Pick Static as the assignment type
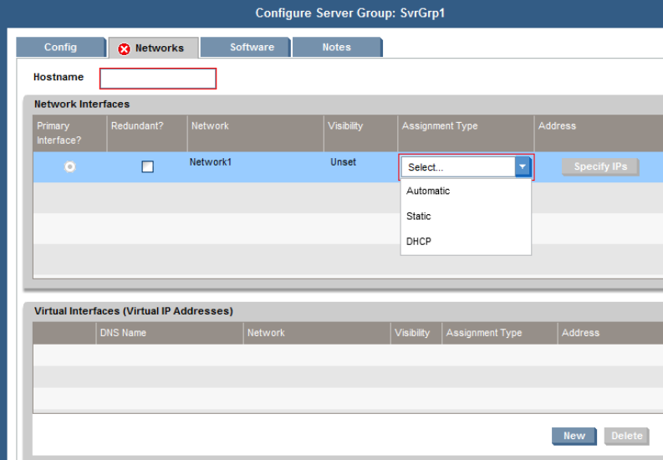 (419, 217)
